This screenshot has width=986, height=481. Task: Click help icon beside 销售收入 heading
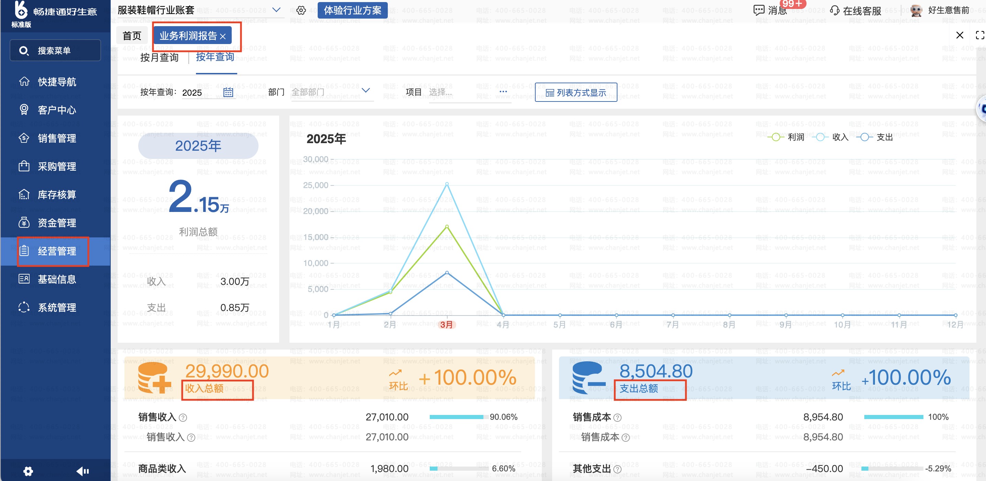coord(183,417)
